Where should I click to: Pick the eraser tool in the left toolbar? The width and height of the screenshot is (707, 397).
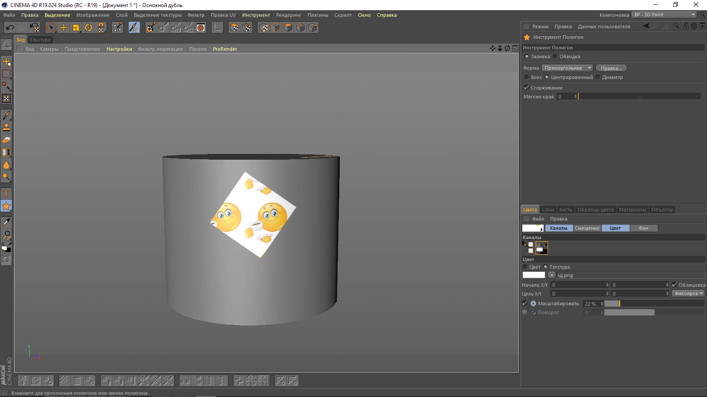pyautogui.click(x=6, y=140)
